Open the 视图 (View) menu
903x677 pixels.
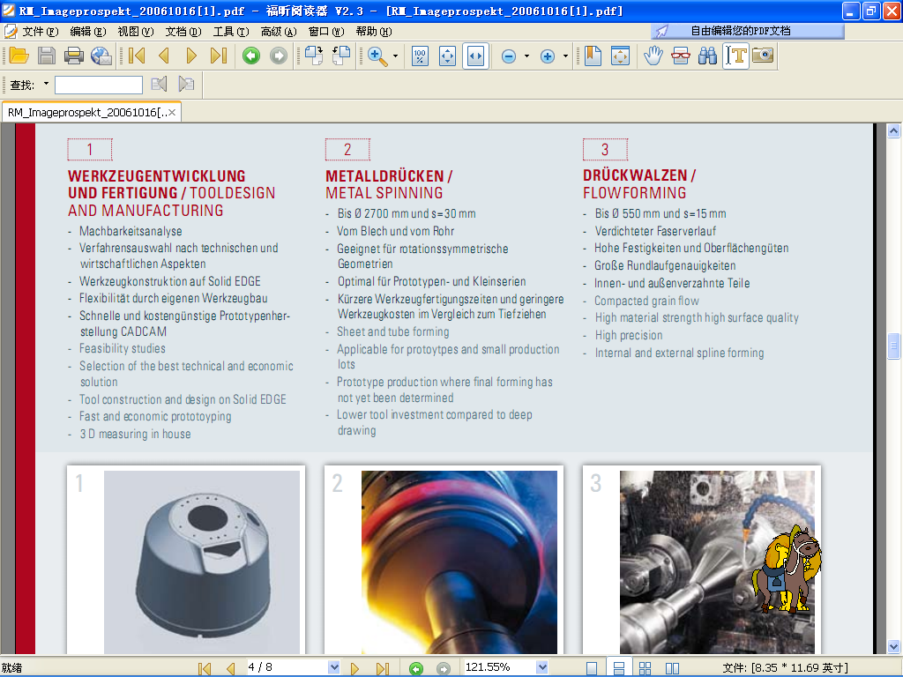tap(136, 31)
